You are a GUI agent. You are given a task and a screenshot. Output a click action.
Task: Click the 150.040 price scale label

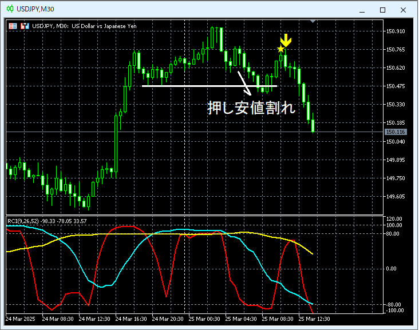396,141
